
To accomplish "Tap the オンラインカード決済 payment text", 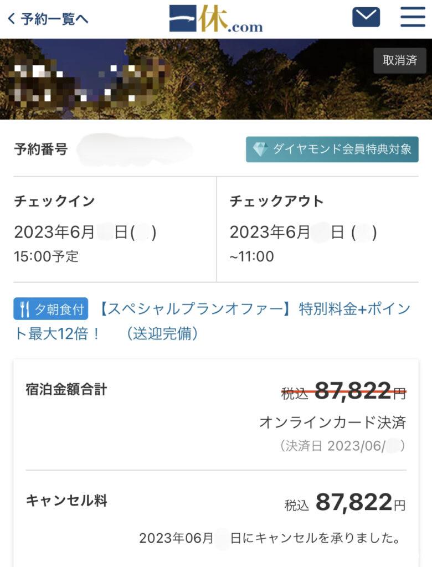I will tap(333, 422).
